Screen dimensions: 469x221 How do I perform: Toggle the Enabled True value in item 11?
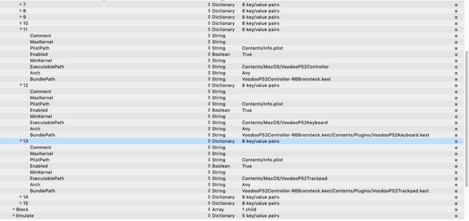pos(247,54)
